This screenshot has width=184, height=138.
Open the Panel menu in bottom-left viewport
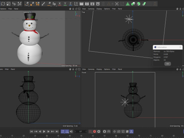13,69
